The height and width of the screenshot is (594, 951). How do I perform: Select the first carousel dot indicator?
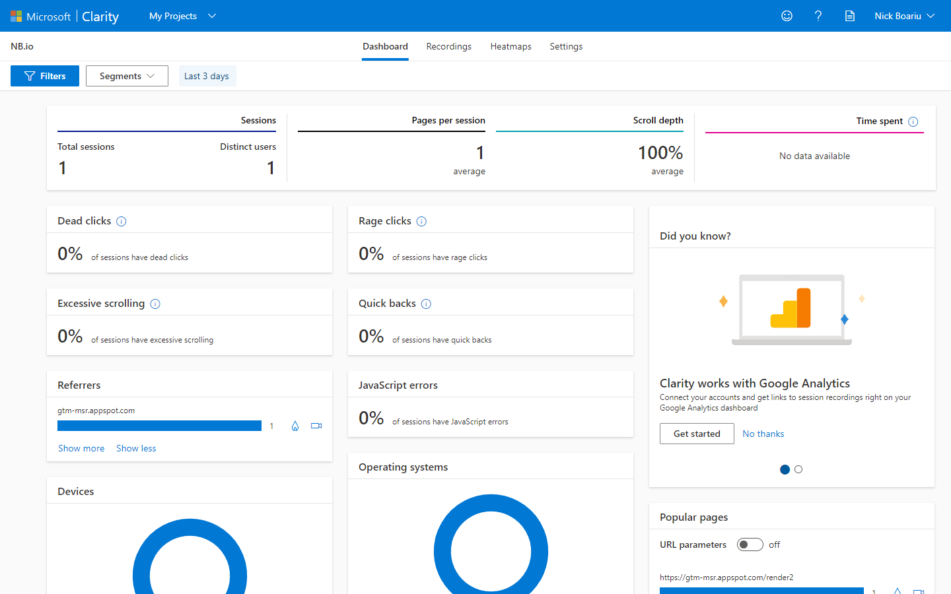[x=785, y=469]
